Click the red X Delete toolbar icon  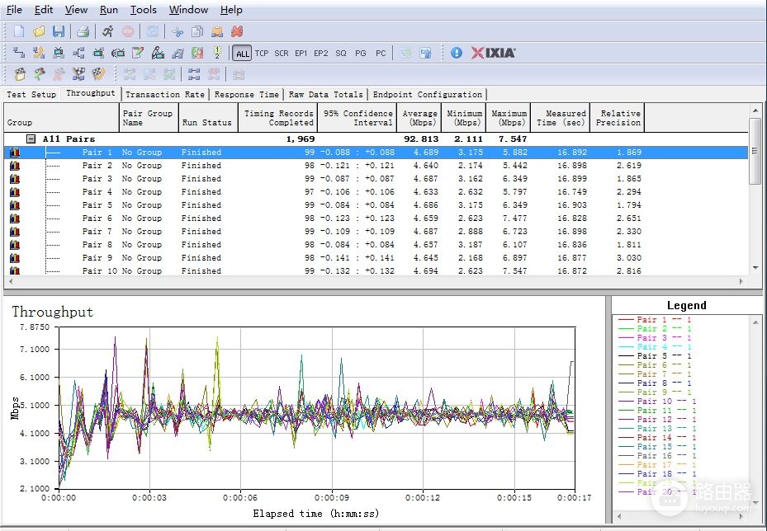click(237, 32)
